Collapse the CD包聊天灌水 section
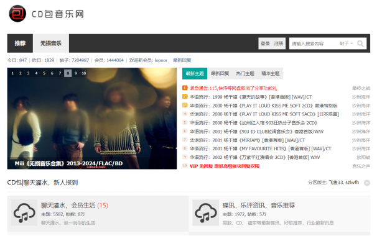 [x=367, y=183]
